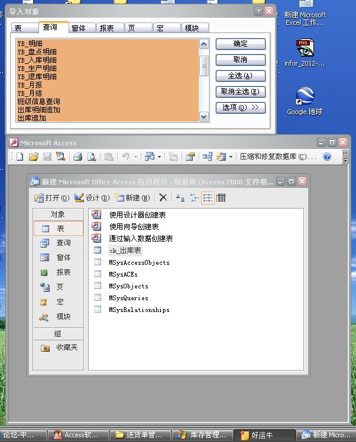Viewport: 356px width, 442px height.
Task: Click the New database icon in Access toolbar
Action: pos(20,157)
